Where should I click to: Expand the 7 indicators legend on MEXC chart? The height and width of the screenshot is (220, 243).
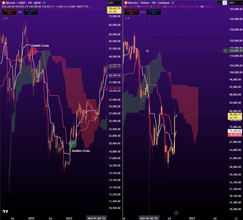[x=5, y=18]
